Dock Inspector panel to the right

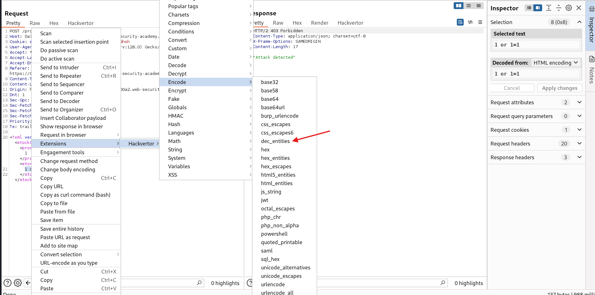538,8
